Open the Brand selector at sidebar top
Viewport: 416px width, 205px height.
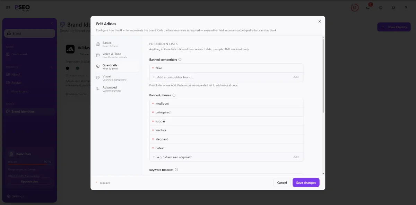tap(29, 34)
